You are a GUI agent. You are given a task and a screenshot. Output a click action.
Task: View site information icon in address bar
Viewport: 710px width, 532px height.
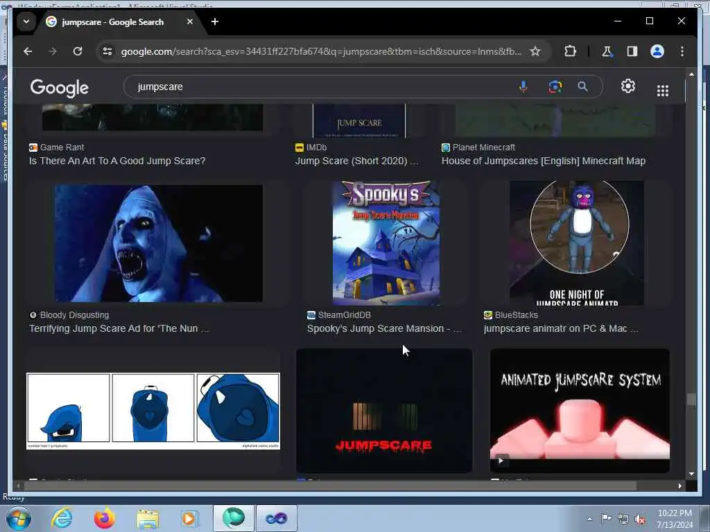107,51
